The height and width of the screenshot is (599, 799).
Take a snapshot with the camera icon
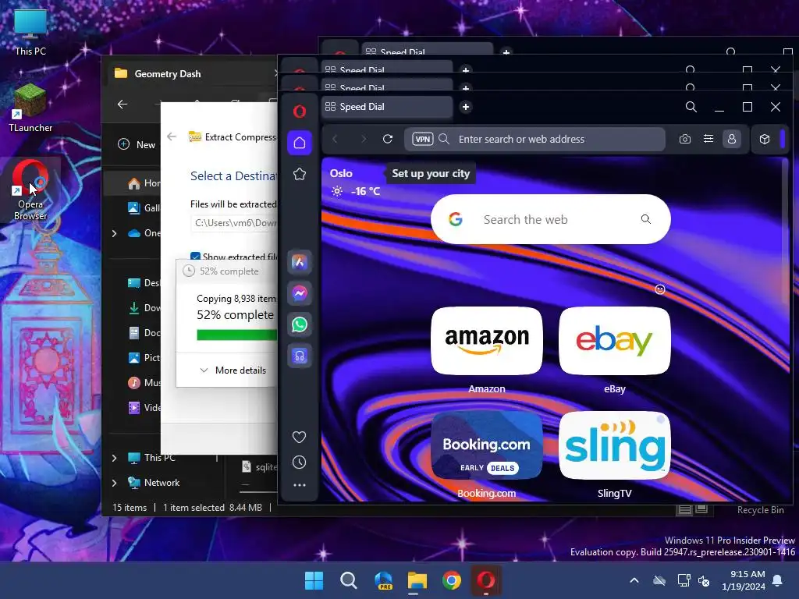685,139
